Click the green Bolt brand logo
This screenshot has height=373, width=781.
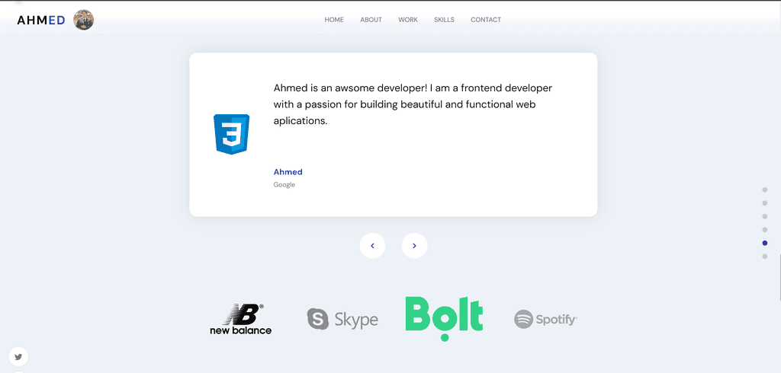click(445, 319)
